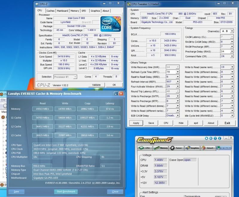Open the Tuner tab in EasyTune6
239x197 pixels.
[x=176, y=148]
